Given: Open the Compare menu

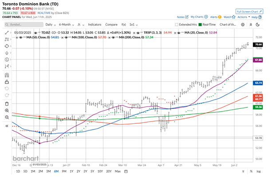Looking at the screenshot, I should [111, 25].
